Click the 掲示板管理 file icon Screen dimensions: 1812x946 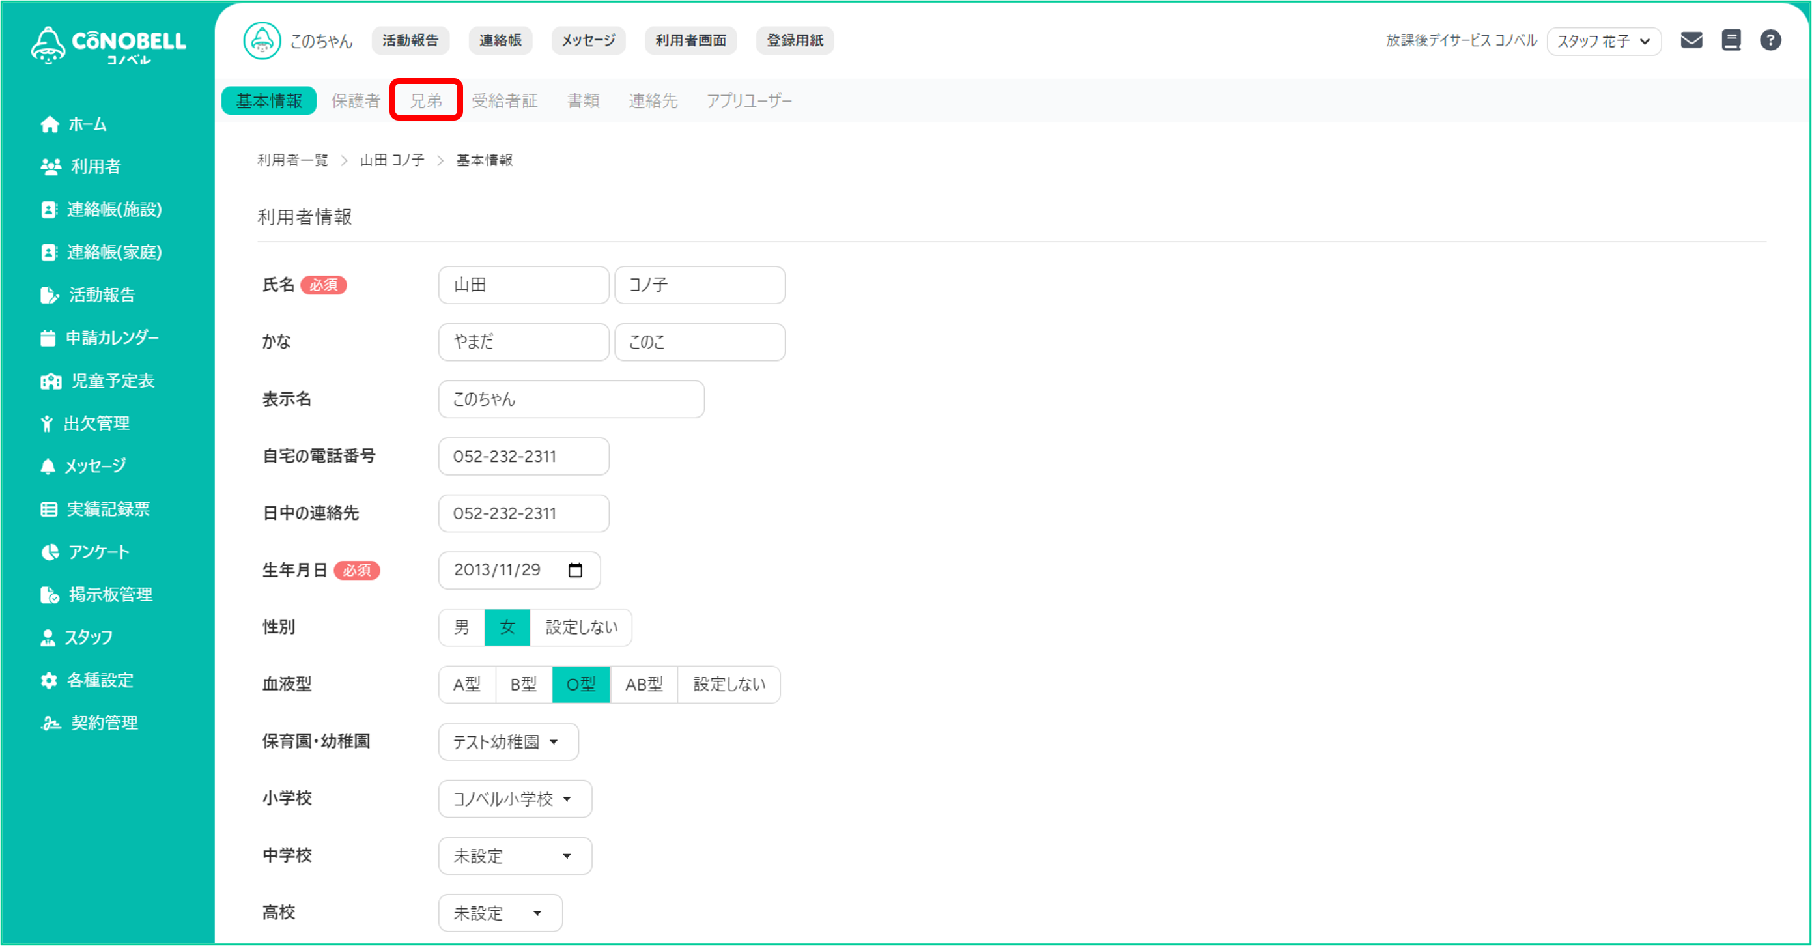(50, 595)
